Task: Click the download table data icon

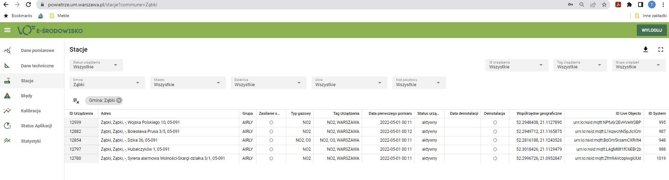Action: pyautogui.click(x=646, y=50)
